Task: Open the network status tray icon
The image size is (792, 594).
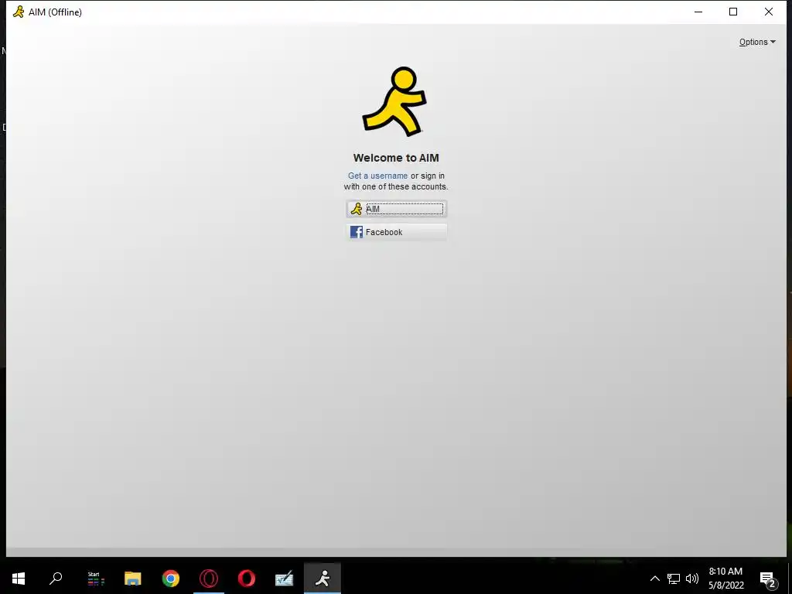Action: point(674,579)
